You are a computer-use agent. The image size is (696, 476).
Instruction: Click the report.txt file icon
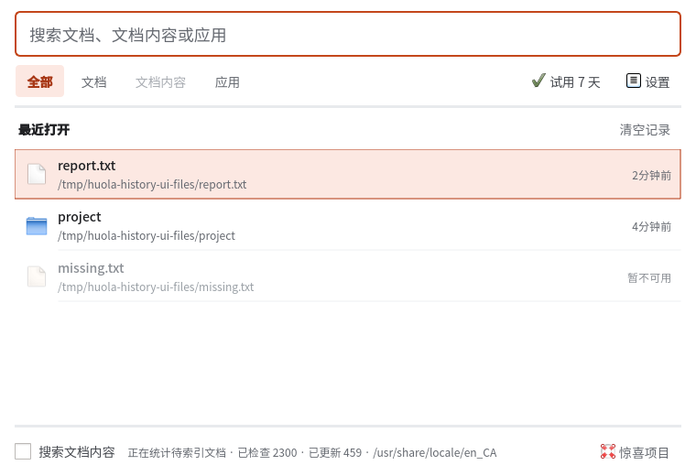pyautogui.click(x=37, y=174)
